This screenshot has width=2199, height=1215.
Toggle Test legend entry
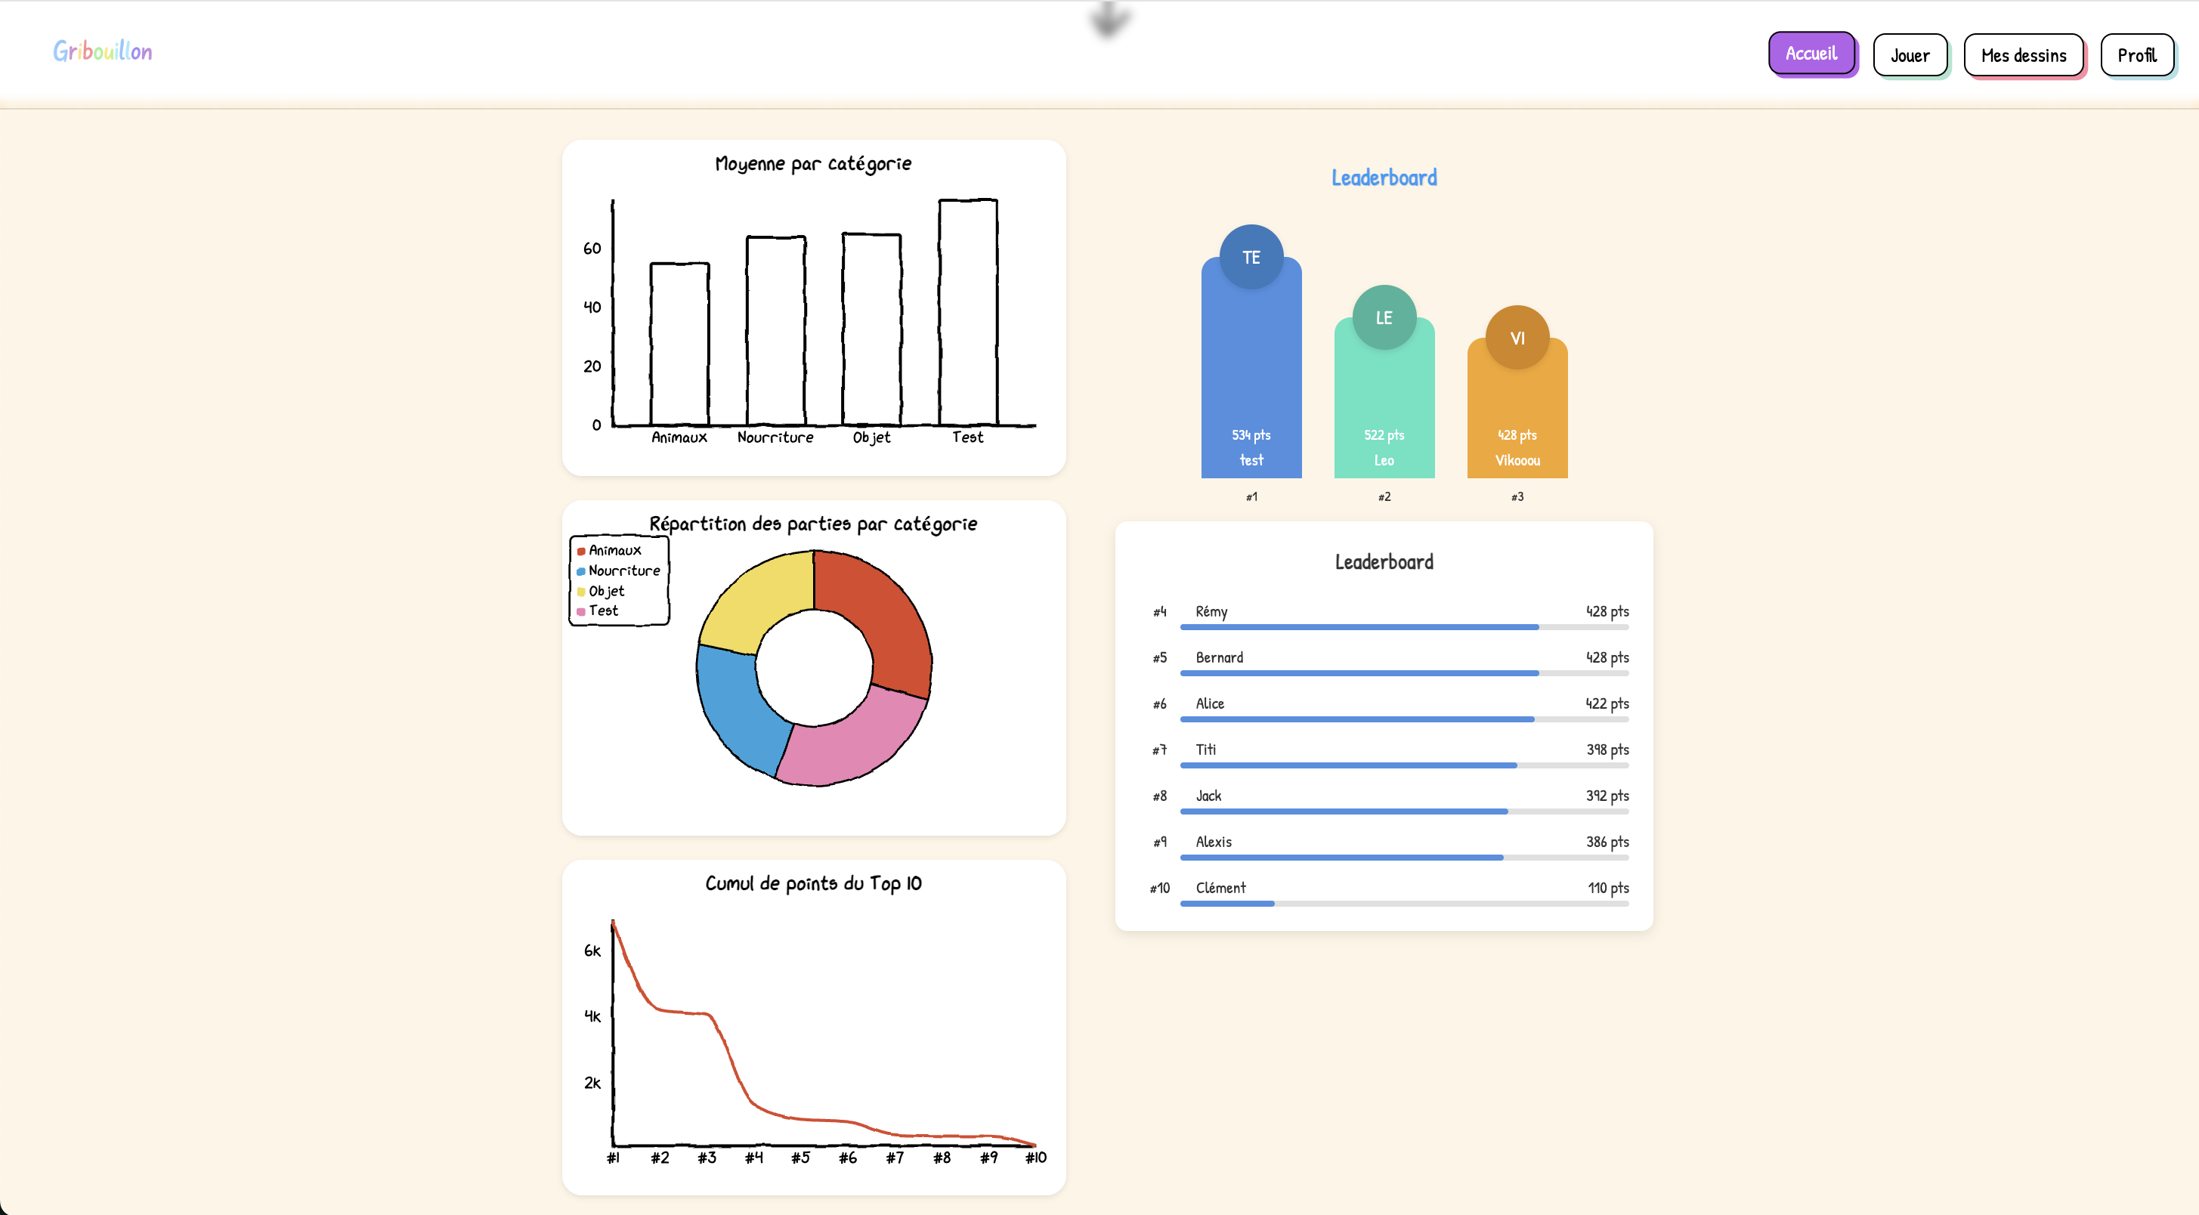[603, 611]
